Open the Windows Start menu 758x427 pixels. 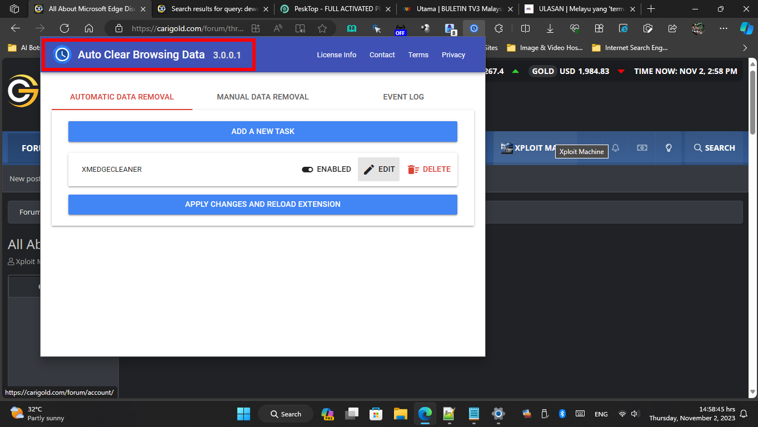click(243, 414)
